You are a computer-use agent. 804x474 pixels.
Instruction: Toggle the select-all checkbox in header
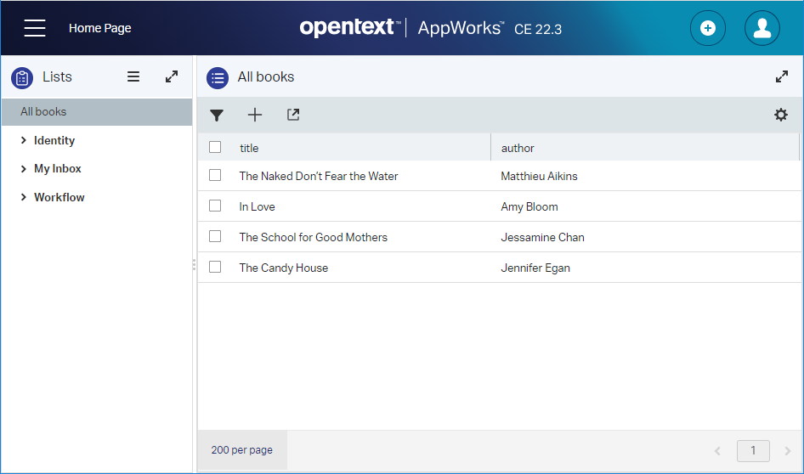[x=215, y=147]
